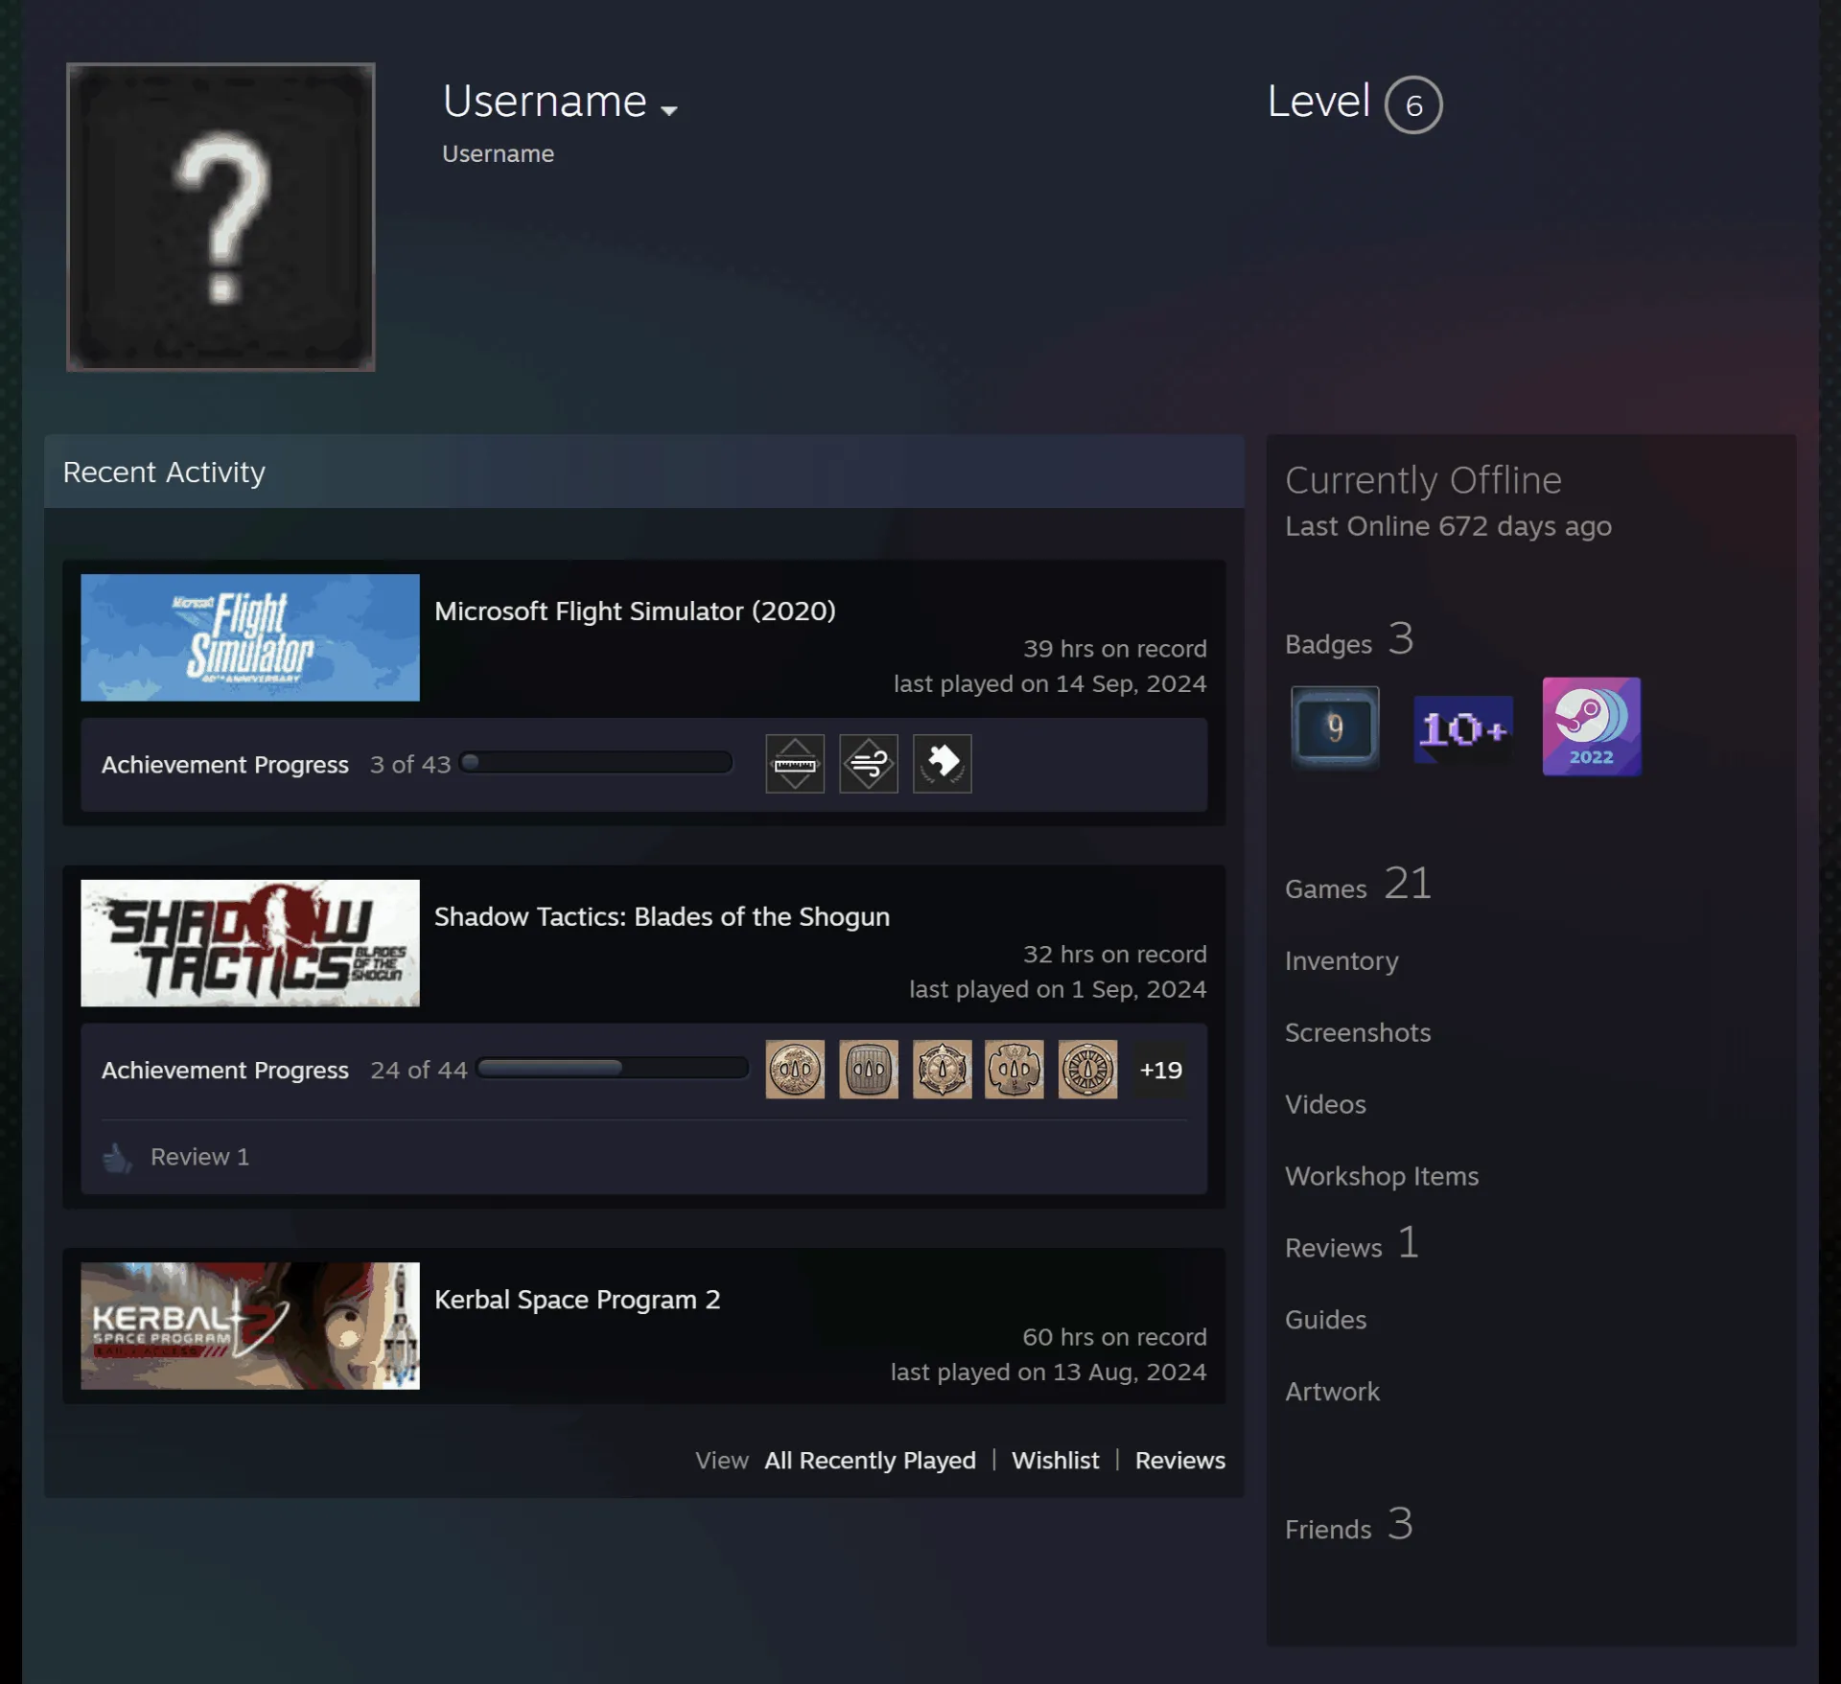
Task: Open Review 1 under Shadow Tactics
Action: click(x=199, y=1157)
